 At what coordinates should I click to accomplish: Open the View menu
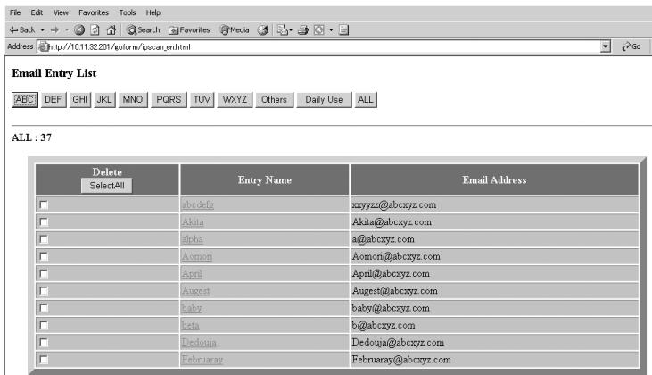61,12
